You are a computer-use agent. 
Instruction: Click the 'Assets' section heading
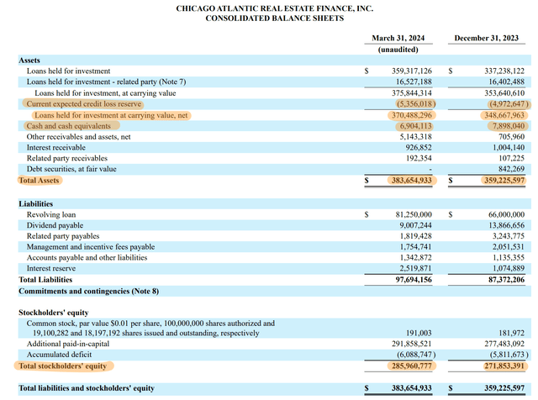29,61
